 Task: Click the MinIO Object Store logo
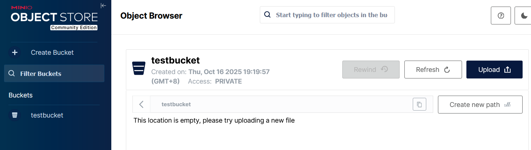(x=54, y=18)
